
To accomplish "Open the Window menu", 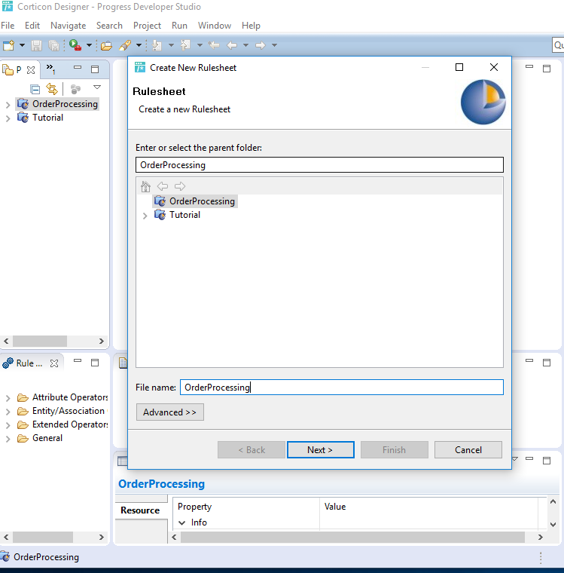I will [215, 26].
